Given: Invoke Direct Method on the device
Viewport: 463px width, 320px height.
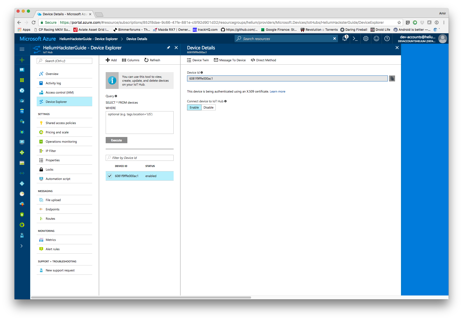Looking at the screenshot, I should [263, 60].
